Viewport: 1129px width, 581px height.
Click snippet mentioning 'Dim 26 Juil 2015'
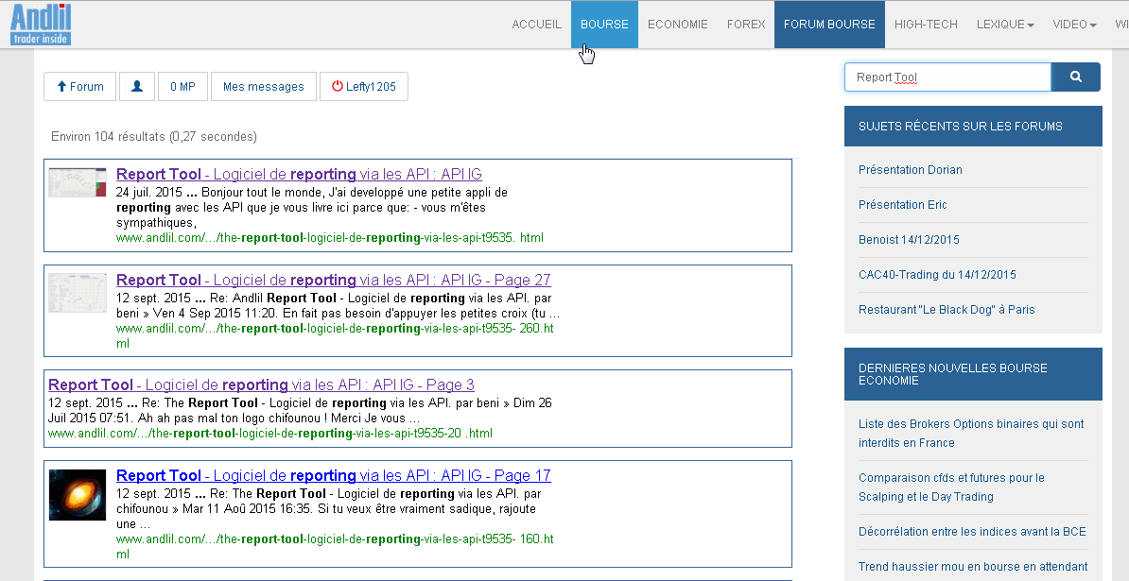pyautogui.click(x=300, y=411)
